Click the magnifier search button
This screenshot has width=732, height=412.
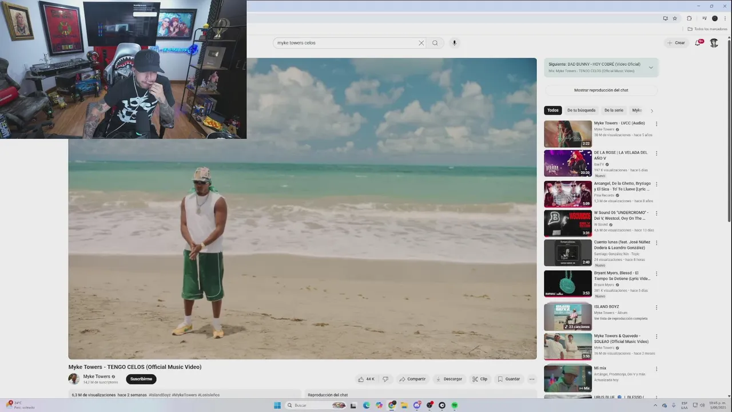point(435,43)
